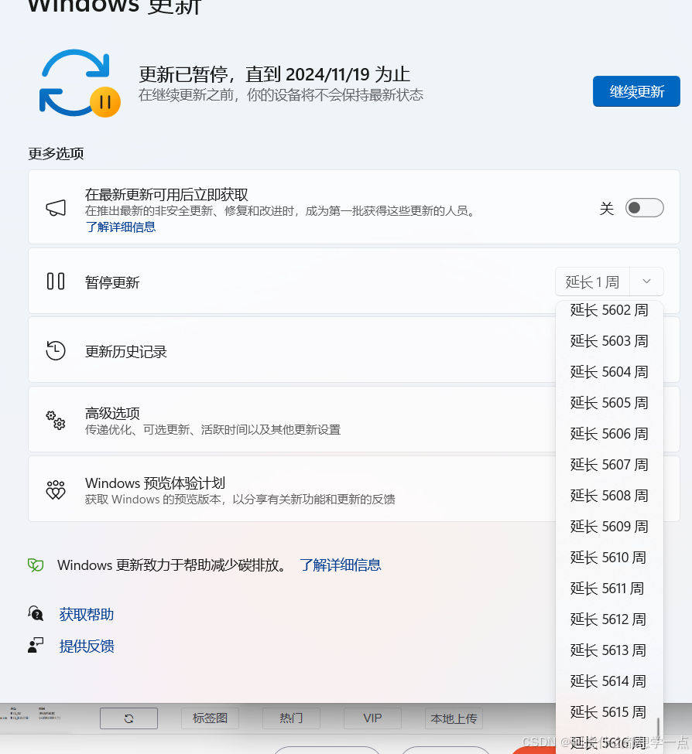The image size is (692, 754).
Task: Pick 延长 5609 周 option
Action: tap(609, 527)
